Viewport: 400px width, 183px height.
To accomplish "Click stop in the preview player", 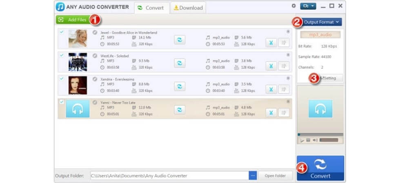I will (x=308, y=140).
